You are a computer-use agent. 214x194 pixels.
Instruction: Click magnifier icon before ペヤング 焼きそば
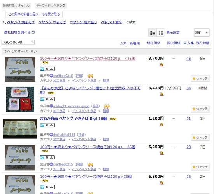[4, 22]
